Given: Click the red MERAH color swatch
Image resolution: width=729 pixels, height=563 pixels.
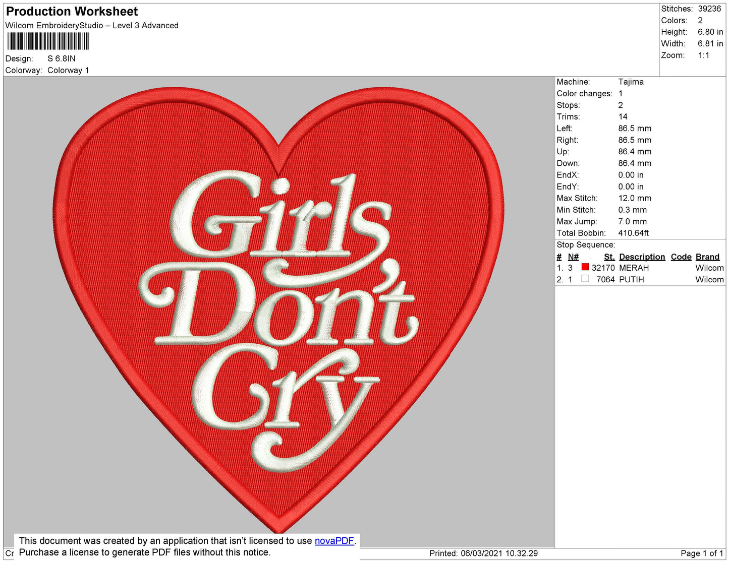Looking at the screenshot, I should tap(585, 267).
